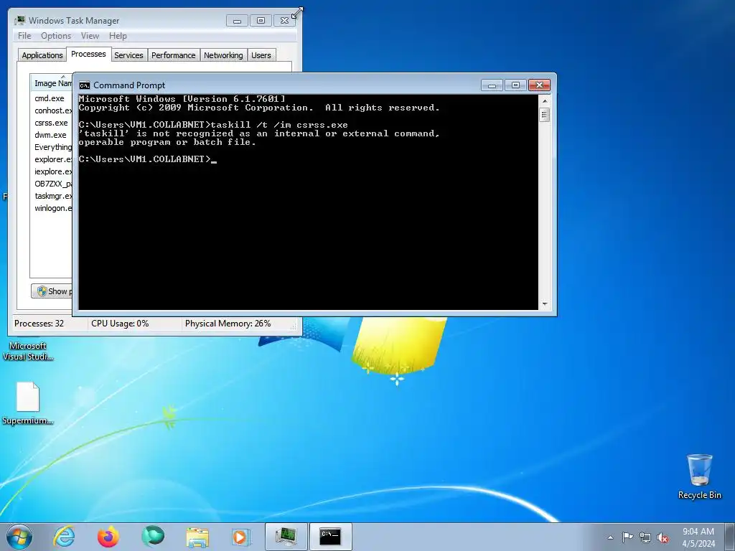
Task: Switch to the Networking tab
Action: click(223, 55)
